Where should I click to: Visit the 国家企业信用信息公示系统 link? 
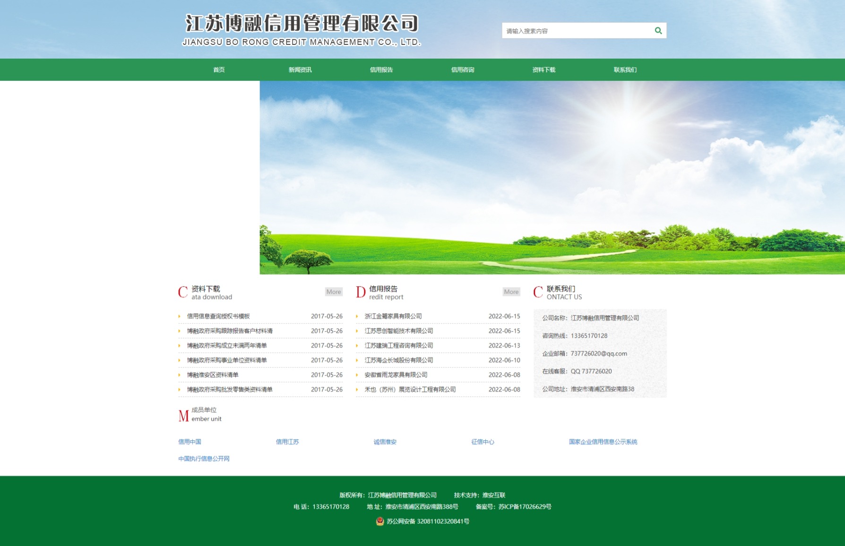(603, 442)
